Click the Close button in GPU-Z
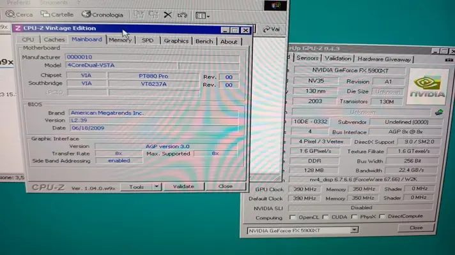455x255 pixels. click(x=416, y=228)
